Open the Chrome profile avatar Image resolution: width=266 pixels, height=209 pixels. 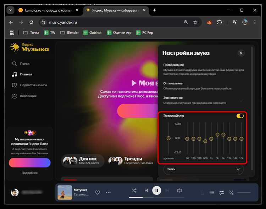pyautogui.click(x=245, y=22)
